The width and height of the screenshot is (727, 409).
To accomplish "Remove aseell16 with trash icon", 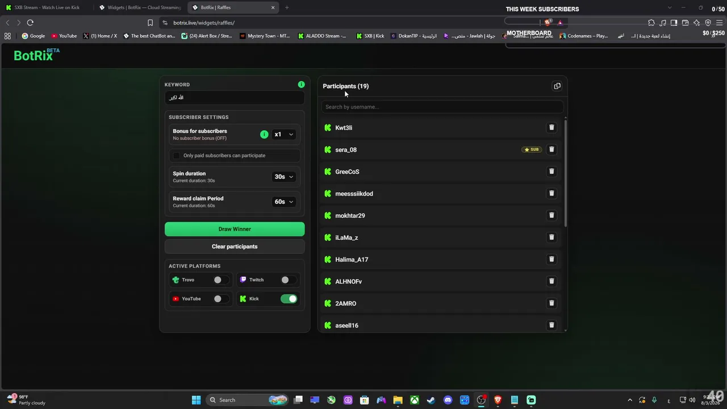I will pyautogui.click(x=551, y=325).
